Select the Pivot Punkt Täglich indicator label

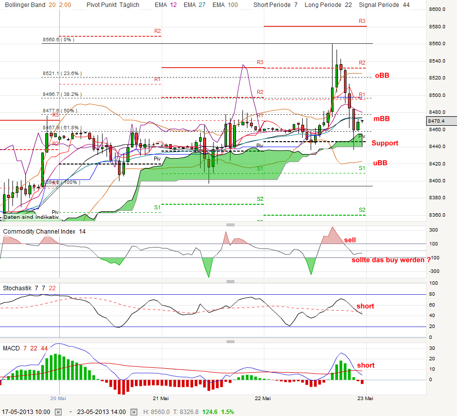[x=113, y=5]
